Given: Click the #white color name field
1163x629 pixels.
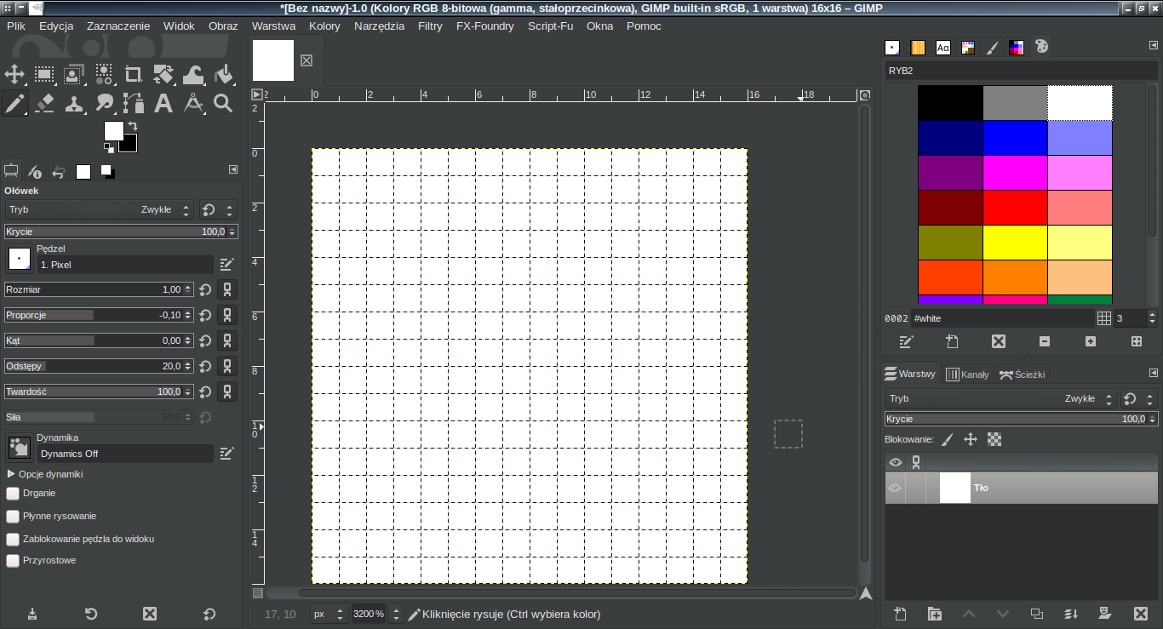Looking at the screenshot, I should [x=1002, y=318].
